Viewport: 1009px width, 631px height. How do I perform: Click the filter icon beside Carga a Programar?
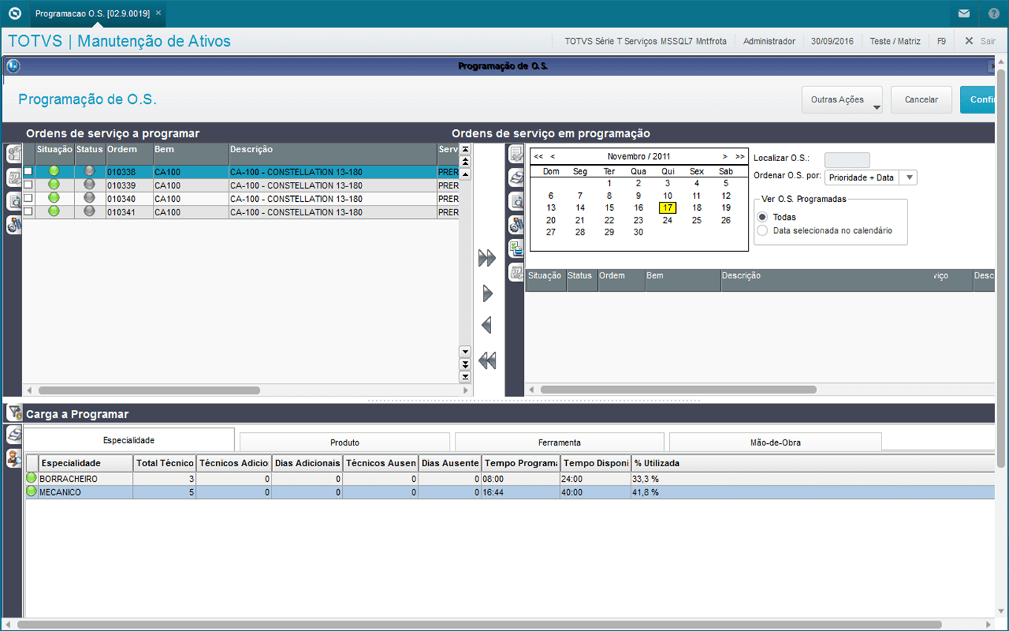click(14, 413)
